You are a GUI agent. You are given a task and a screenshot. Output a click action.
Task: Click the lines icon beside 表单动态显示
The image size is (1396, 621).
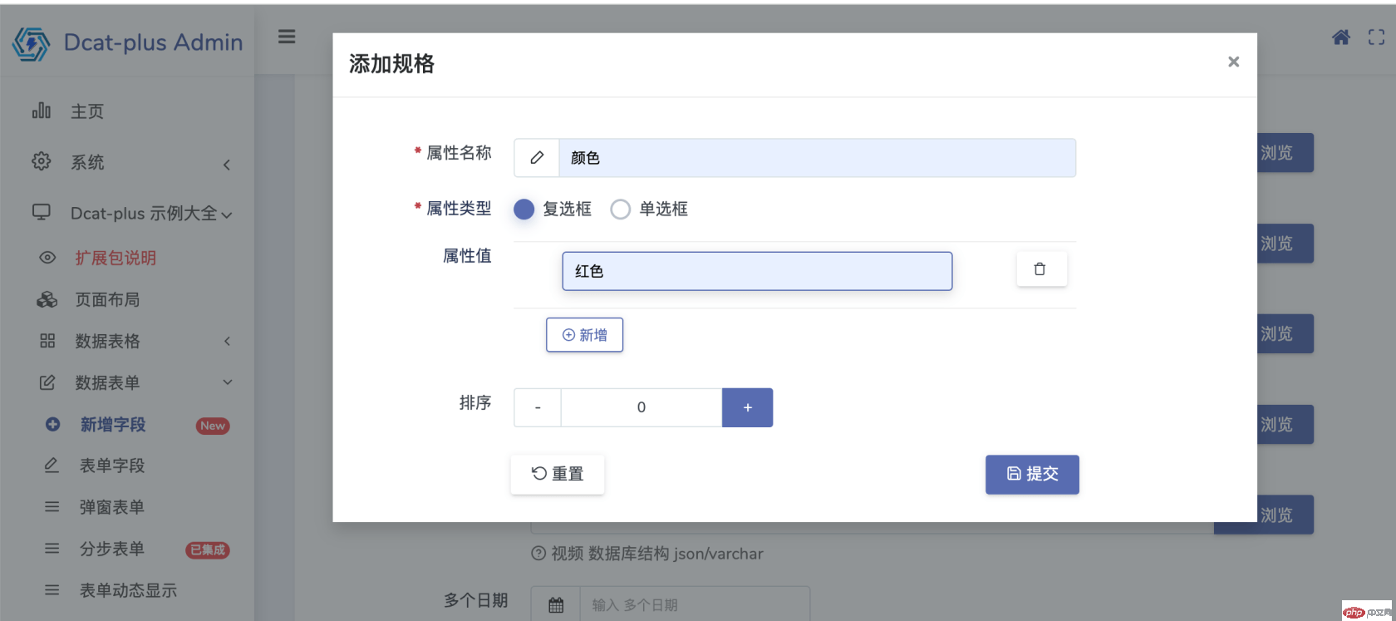(x=52, y=590)
